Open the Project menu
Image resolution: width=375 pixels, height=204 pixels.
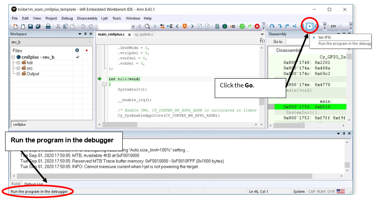click(x=51, y=18)
